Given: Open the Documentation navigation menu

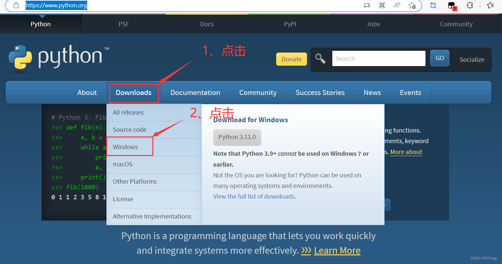Looking at the screenshot, I should [195, 93].
